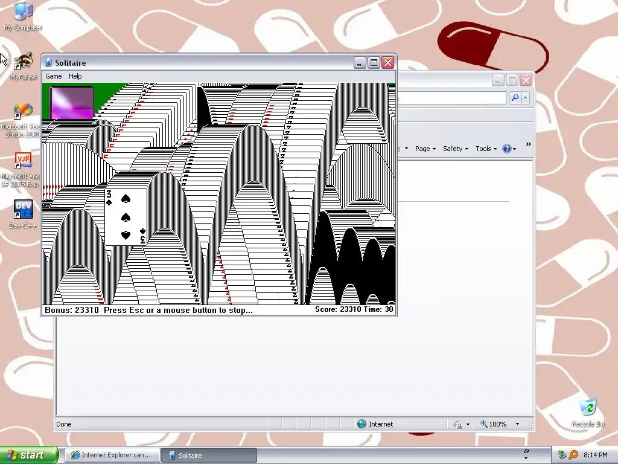Click the Protected Mode lock icon
The height and width of the screenshot is (464, 618).
coord(458,425)
